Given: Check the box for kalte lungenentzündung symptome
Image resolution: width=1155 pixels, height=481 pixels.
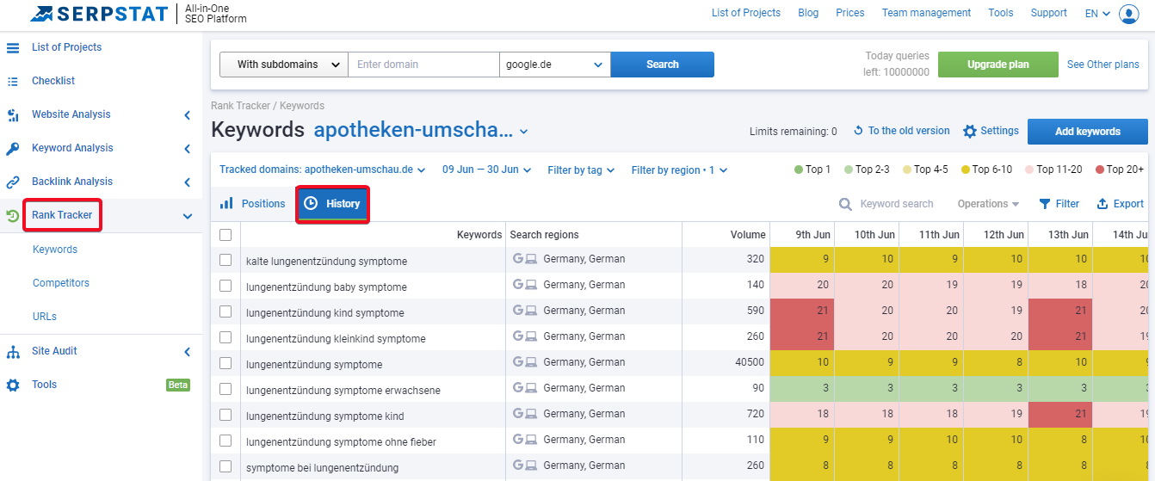Looking at the screenshot, I should [x=225, y=260].
